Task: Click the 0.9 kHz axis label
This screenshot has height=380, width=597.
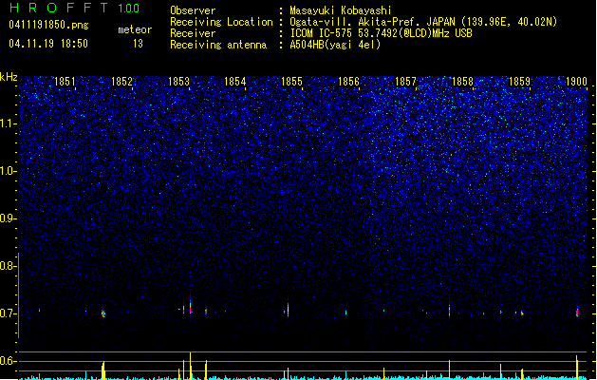Action: coord(8,218)
